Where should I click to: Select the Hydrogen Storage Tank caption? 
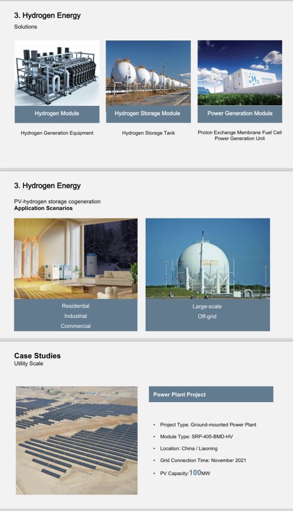pyautogui.click(x=148, y=133)
